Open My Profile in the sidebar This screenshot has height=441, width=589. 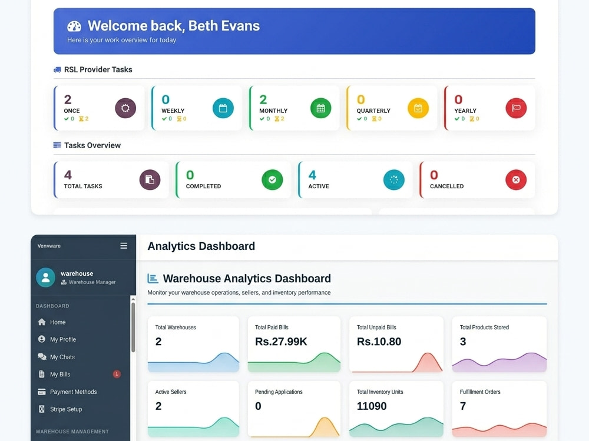81,339
